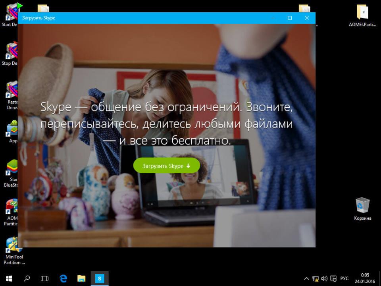Open File Explorer from the taskbar
This screenshot has height=286, width=381.
coord(81,278)
